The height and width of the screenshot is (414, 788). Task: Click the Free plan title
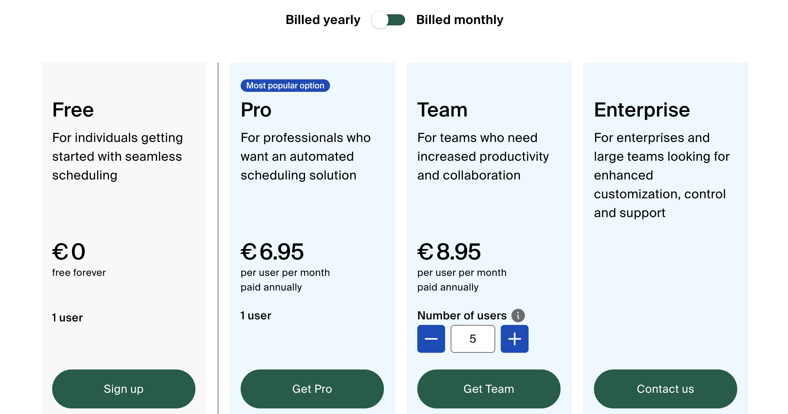[x=73, y=110]
